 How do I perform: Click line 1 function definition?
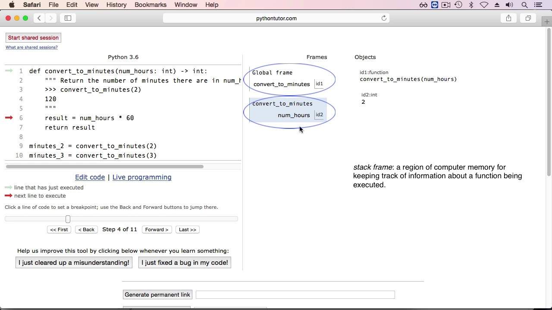pyautogui.click(x=118, y=71)
